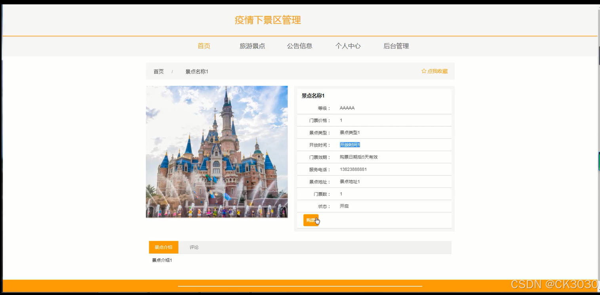This screenshot has width=600, height=295.
Task: Open the 首页 navigation menu item
Action: (204, 46)
